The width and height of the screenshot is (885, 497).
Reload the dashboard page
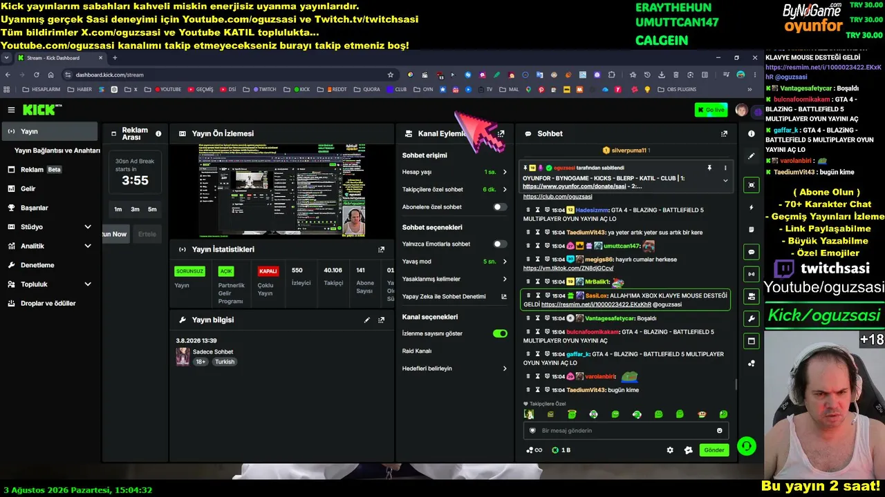click(x=37, y=75)
